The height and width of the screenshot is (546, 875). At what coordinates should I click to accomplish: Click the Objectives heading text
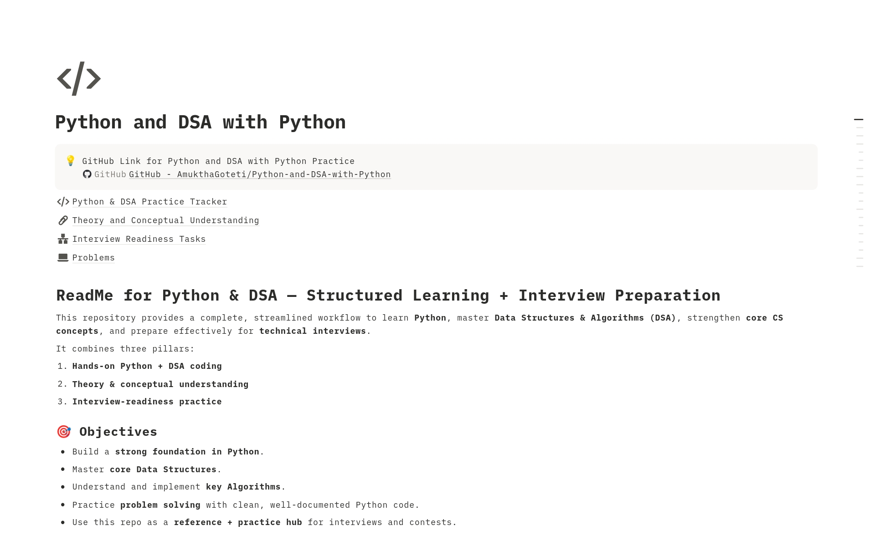118,432
